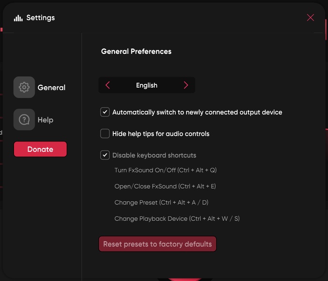The width and height of the screenshot is (328, 281).
Task: Select next language with right arrow
Action: coord(186,85)
